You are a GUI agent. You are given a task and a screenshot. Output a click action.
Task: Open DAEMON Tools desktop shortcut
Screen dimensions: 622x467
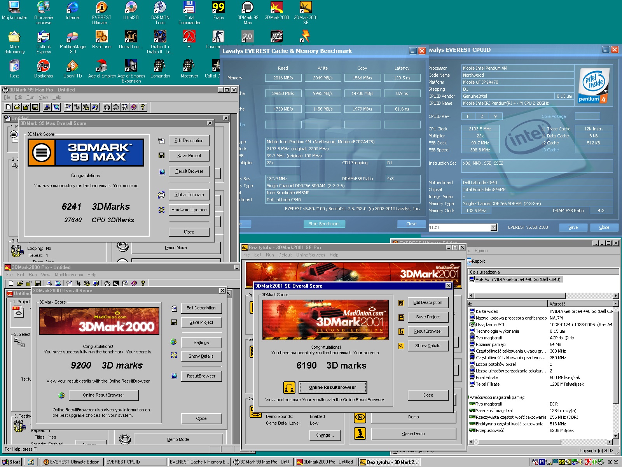coord(160,13)
